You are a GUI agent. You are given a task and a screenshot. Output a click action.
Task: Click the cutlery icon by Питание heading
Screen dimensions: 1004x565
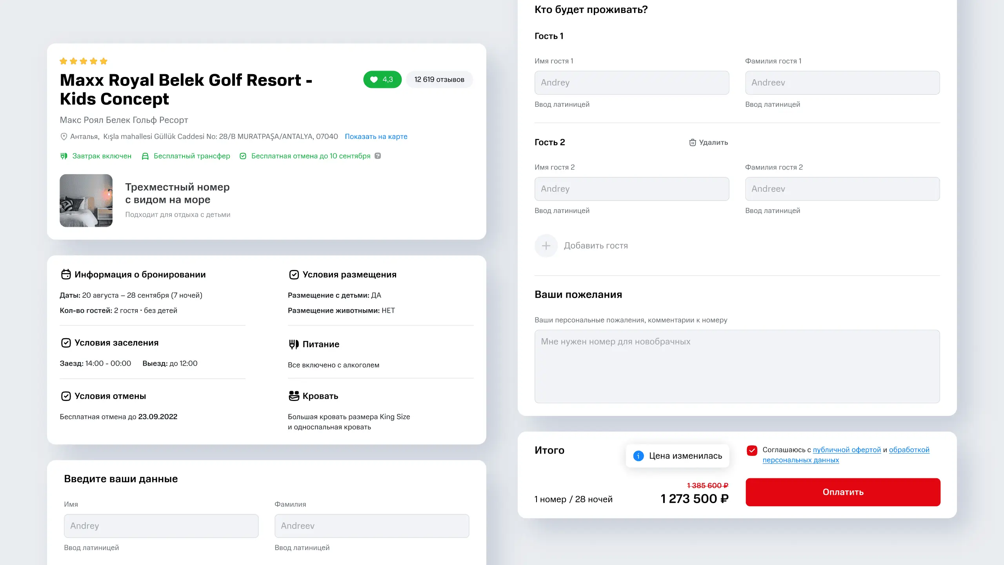[294, 344]
